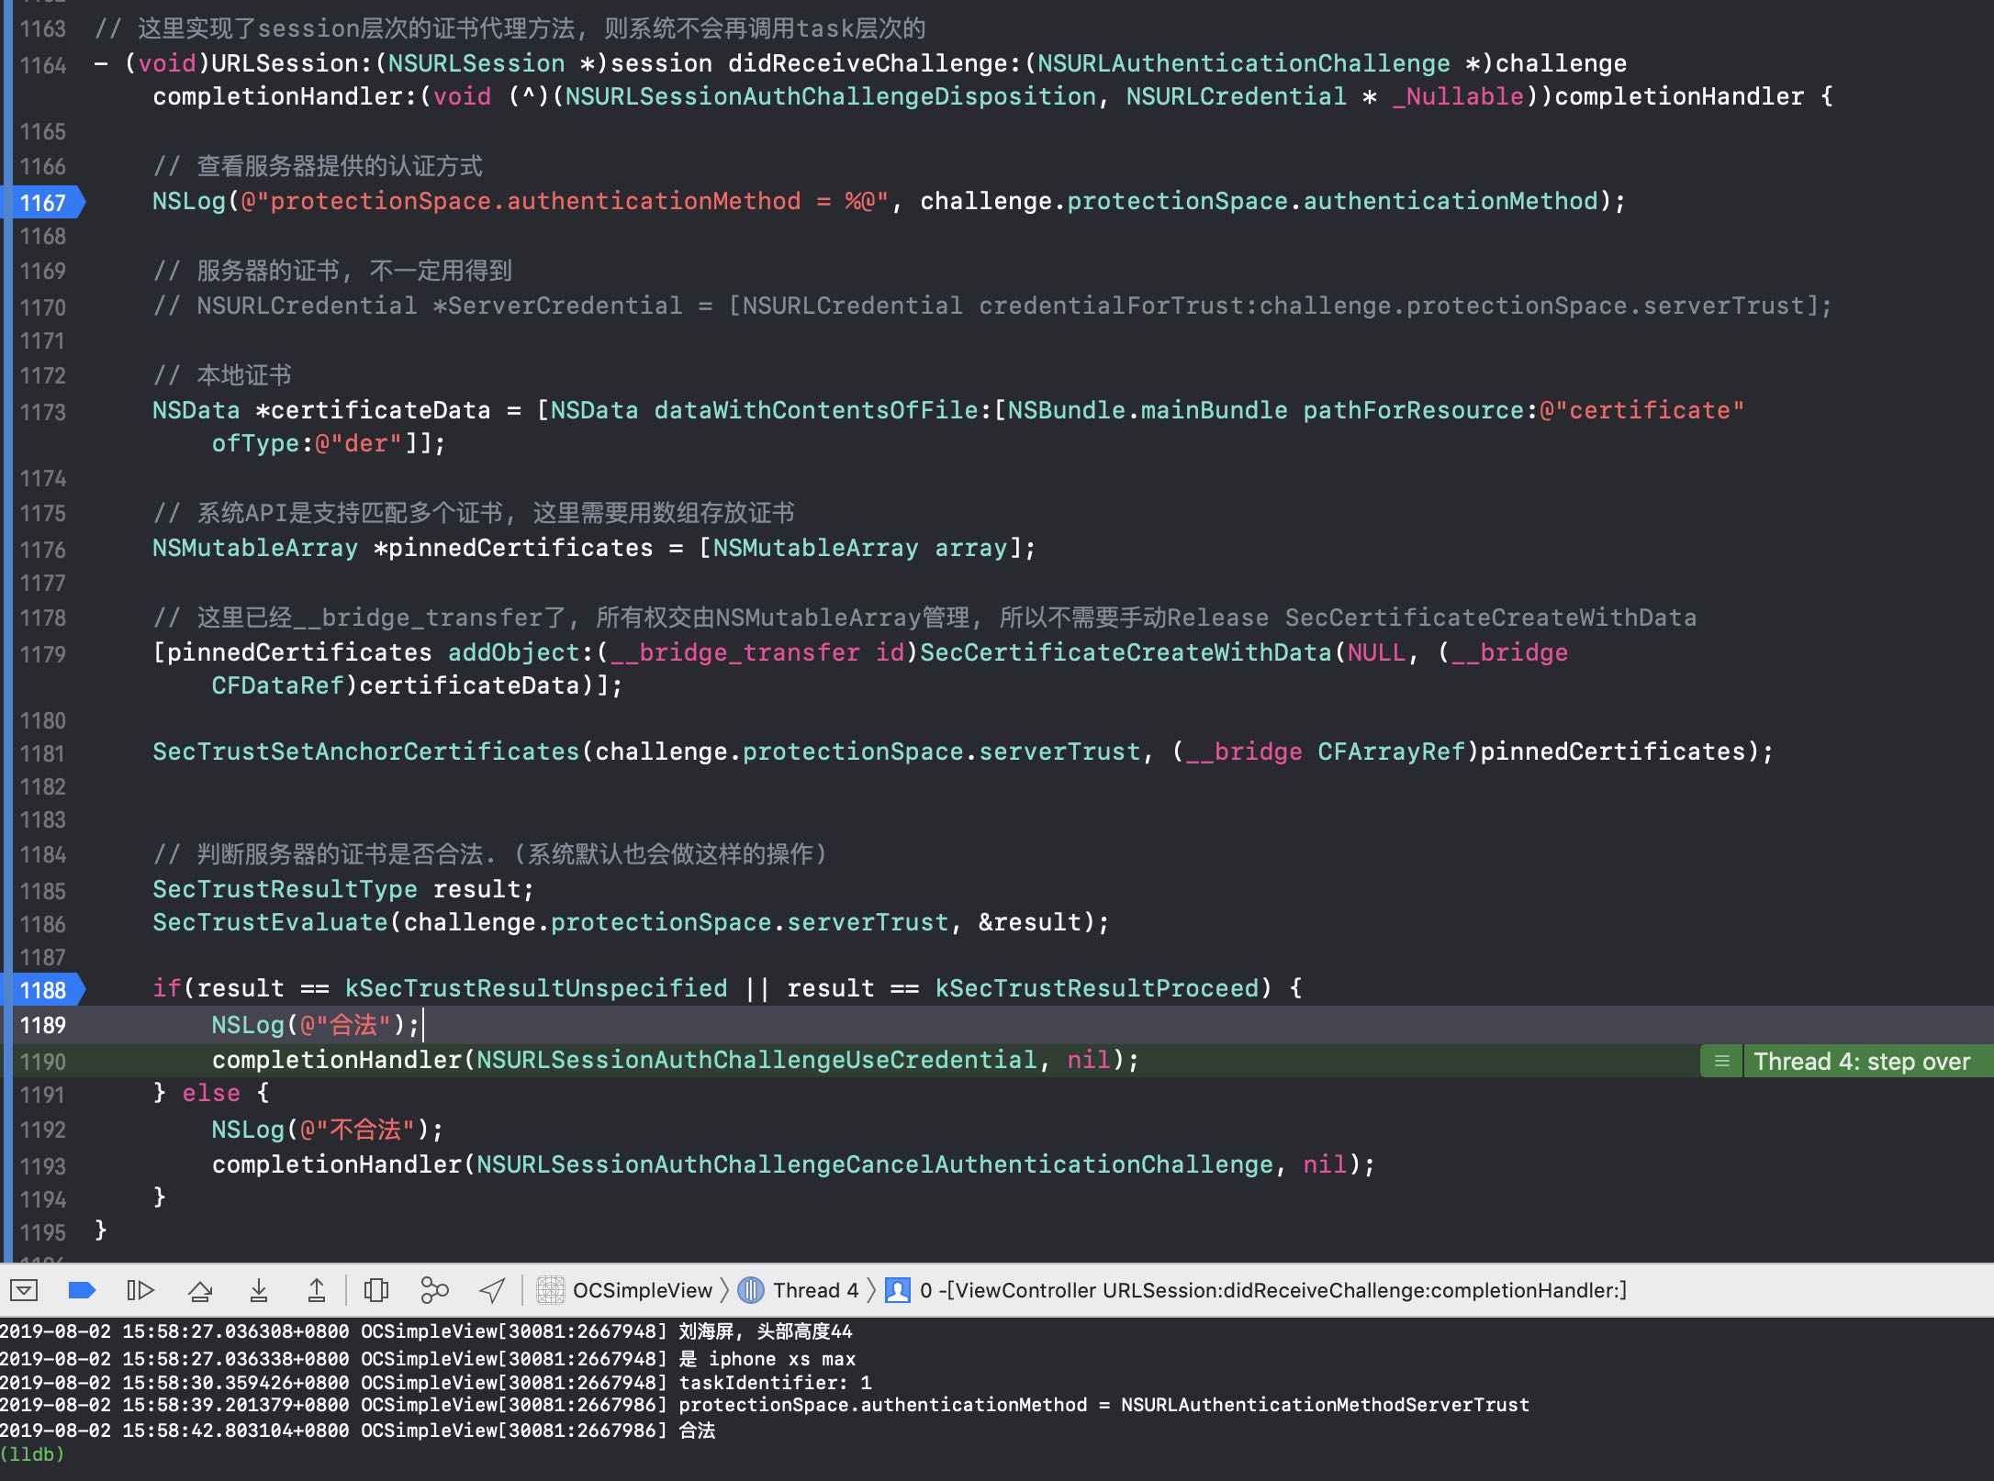Image resolution: width=1994 pixels, height=1481 pixels.
Task: Hide the debug area with toggle button
Action: coord(24,1291)
